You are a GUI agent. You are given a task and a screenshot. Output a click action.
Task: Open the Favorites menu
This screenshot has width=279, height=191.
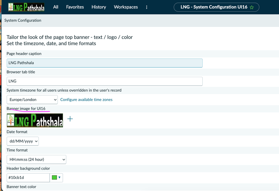[x=75, y=7]
